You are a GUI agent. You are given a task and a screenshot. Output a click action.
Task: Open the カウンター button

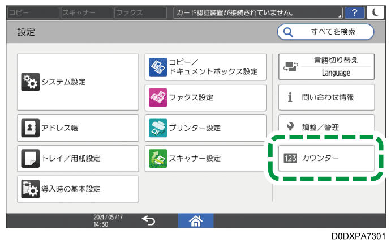(x=326, y=158)
